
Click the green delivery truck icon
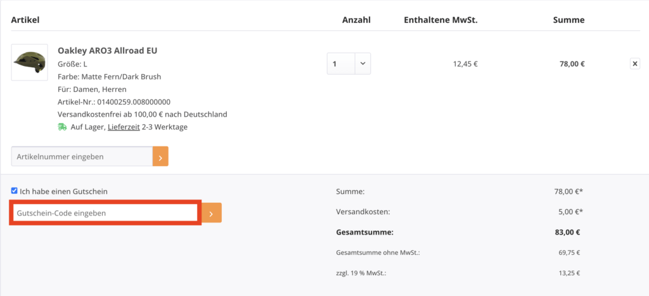tap(62, 127)
